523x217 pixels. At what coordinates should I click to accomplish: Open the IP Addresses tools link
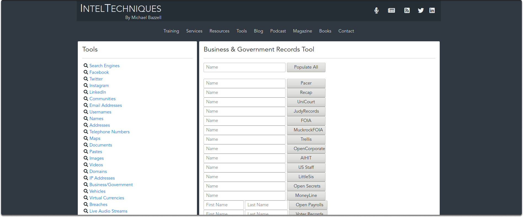(x=102, y=178)
